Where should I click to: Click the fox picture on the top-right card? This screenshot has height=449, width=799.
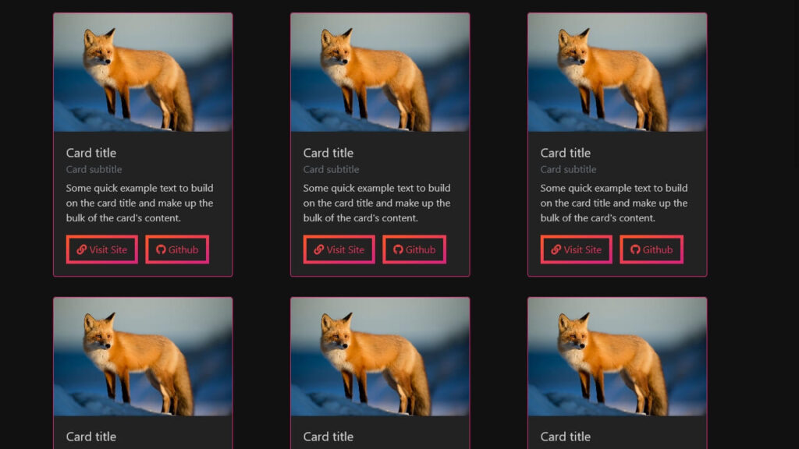click(617, 71)
